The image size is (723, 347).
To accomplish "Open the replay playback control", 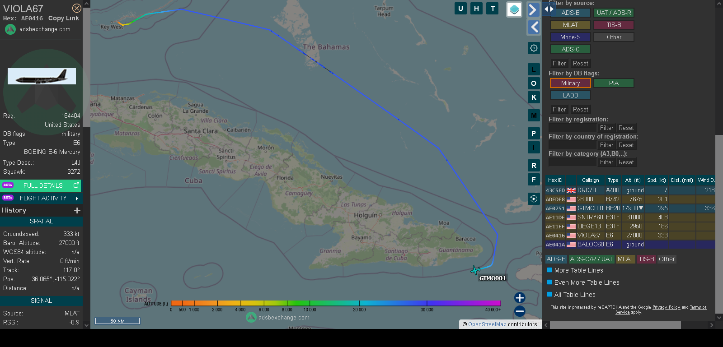I will pyautogui.click(x=534, y=199).
